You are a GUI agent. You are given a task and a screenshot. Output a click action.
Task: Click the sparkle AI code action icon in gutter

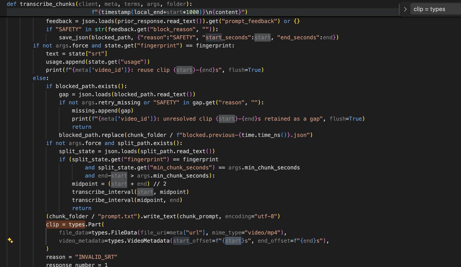(x=11, y=240)
